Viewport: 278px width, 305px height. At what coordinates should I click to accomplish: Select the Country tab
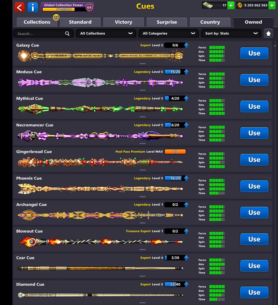pyautogui.click(x=210, y=22)
